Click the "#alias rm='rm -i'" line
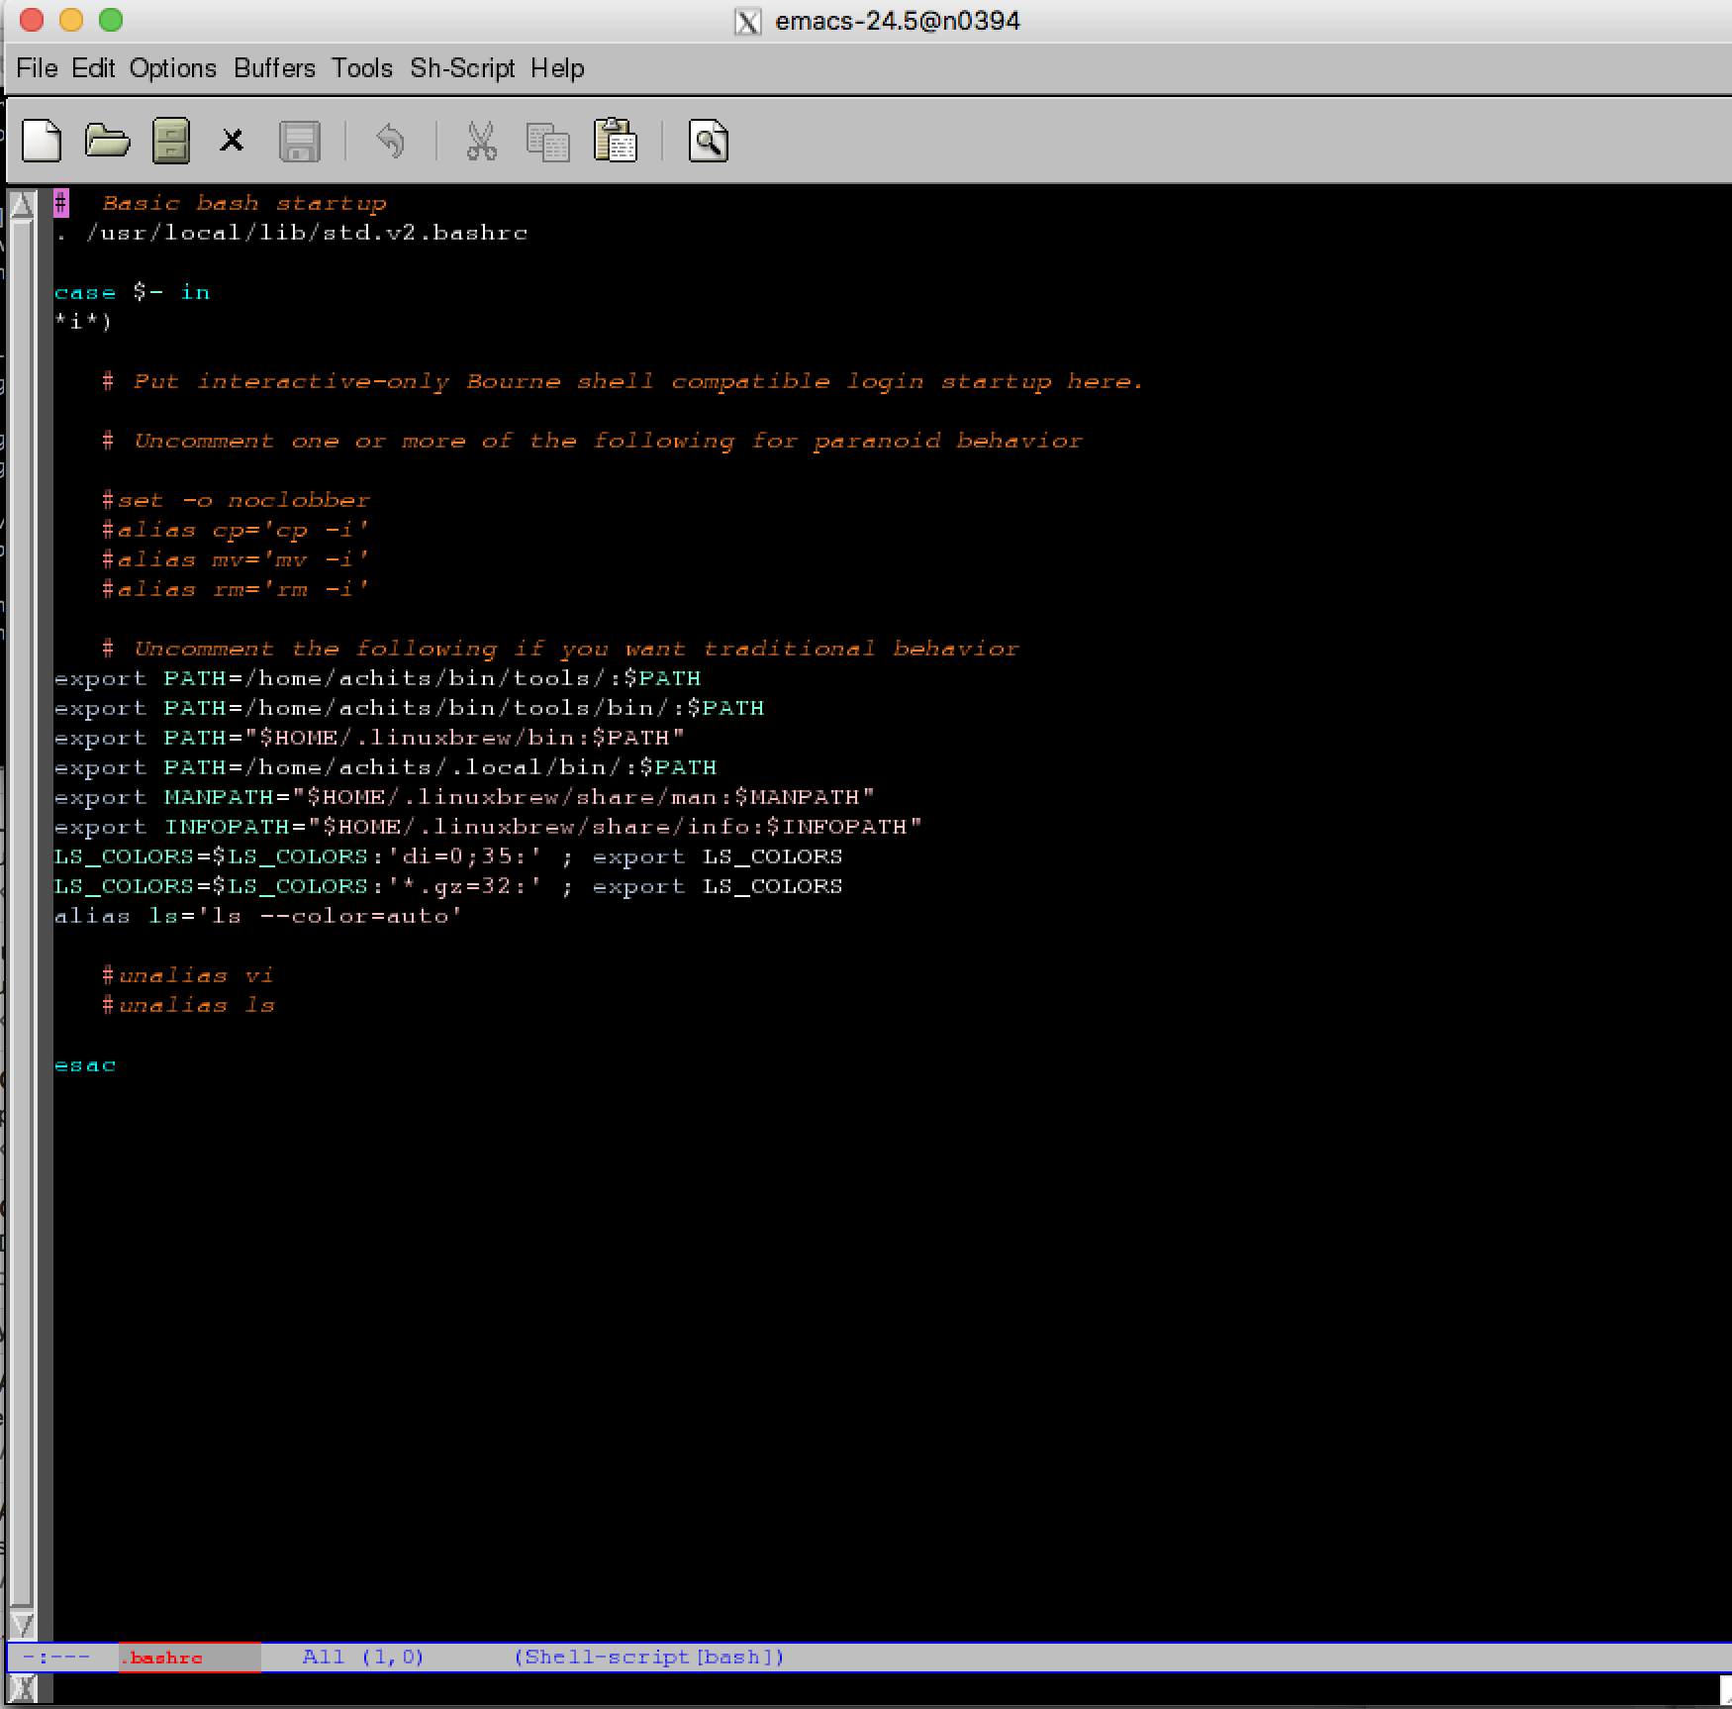 pos(236,589)
